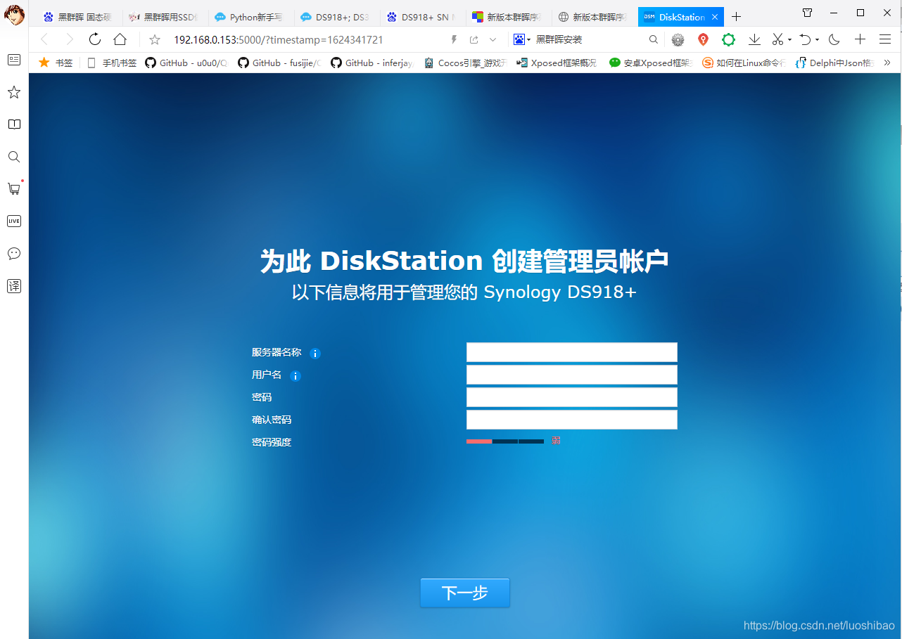The height and width of the screenshot is (639, 902).
Task: Click the green circular extension icon
Action: [x=728, y=39]
